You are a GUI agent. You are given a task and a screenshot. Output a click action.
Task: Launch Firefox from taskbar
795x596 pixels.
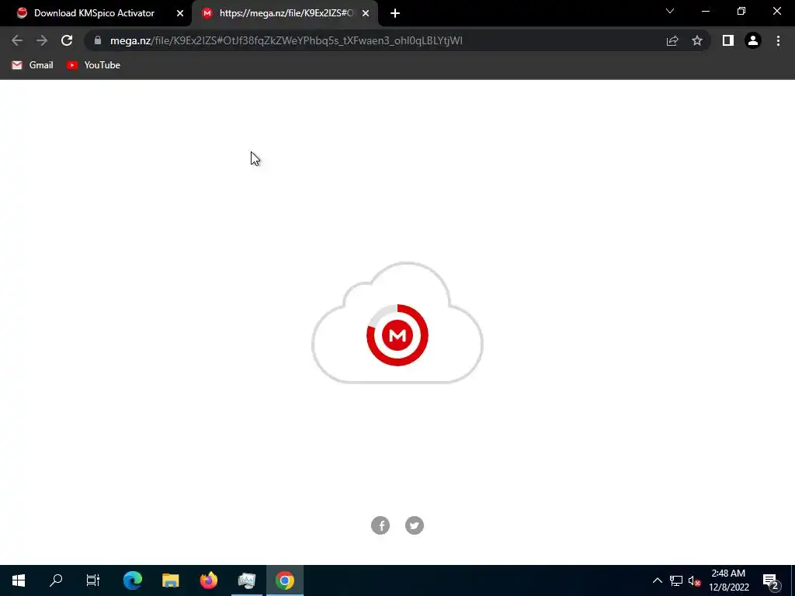pos(209,580)
